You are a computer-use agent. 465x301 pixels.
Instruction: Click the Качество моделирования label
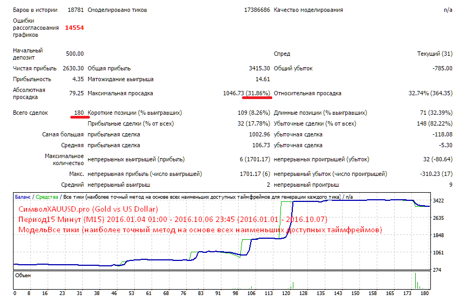click(x=309, y=10)
